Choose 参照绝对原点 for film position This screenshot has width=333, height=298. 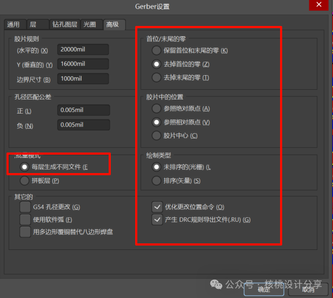(x=156, y=109)
